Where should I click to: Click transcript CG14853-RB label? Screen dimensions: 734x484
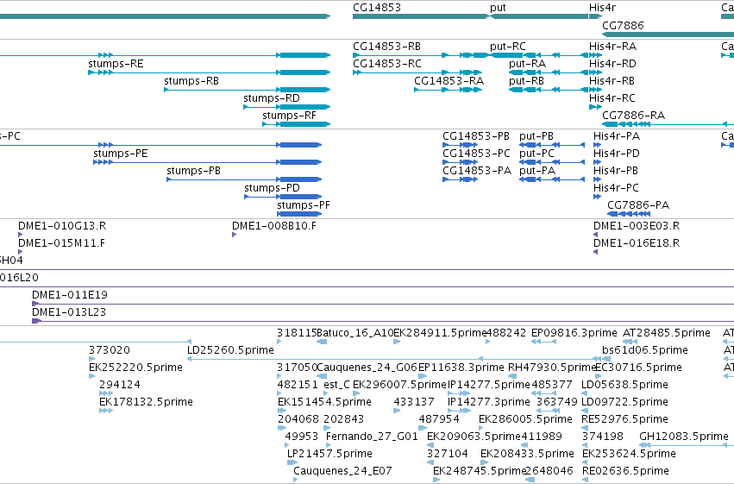386,47
